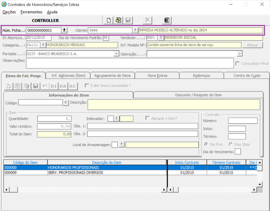Click the Cliente code input field
Image resolution: width=270 pixels, height=211 pixels.
point(110,30)
